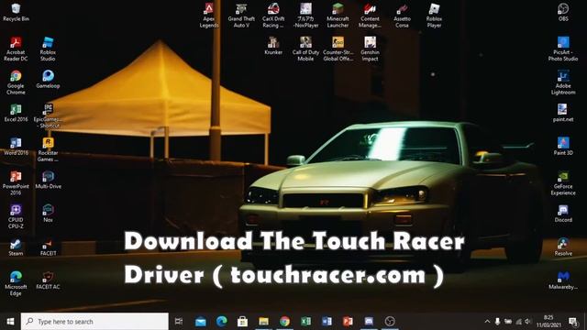Open Word from the taskbar
This screenshot has height=330, width=587.
[x=327, y=322]
